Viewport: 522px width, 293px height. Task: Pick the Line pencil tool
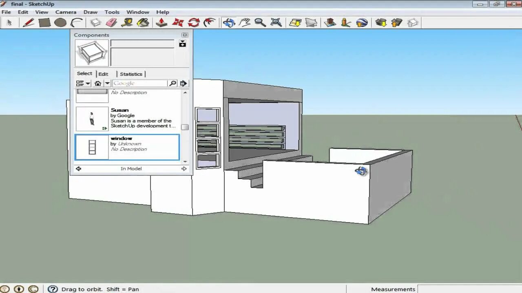click(x=28, y=22)
